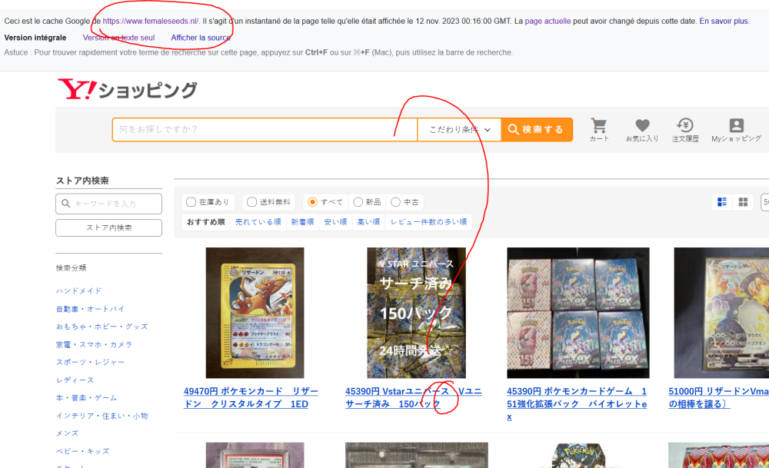769x468 pixels.
Task: Select the すべて radio button
Action: 312,202
